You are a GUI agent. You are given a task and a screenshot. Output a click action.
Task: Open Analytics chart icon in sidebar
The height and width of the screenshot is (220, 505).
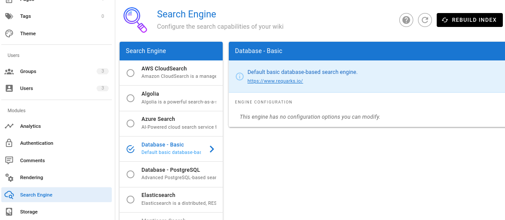click(x=9, y=126)
